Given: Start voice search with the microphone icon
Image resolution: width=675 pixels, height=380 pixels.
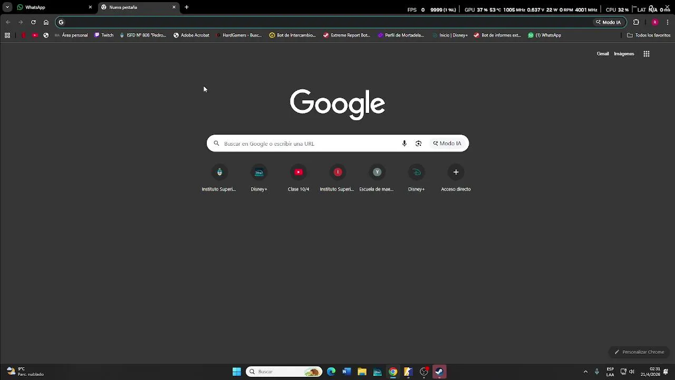Looking at the screenshot, I should (404, 144).
